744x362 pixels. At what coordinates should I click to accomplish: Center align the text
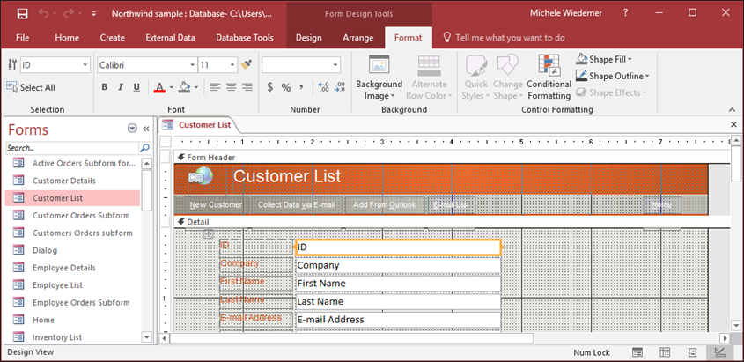pos(231,87)
